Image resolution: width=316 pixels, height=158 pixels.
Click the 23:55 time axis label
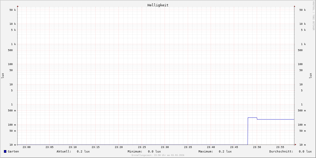[280, 147]
